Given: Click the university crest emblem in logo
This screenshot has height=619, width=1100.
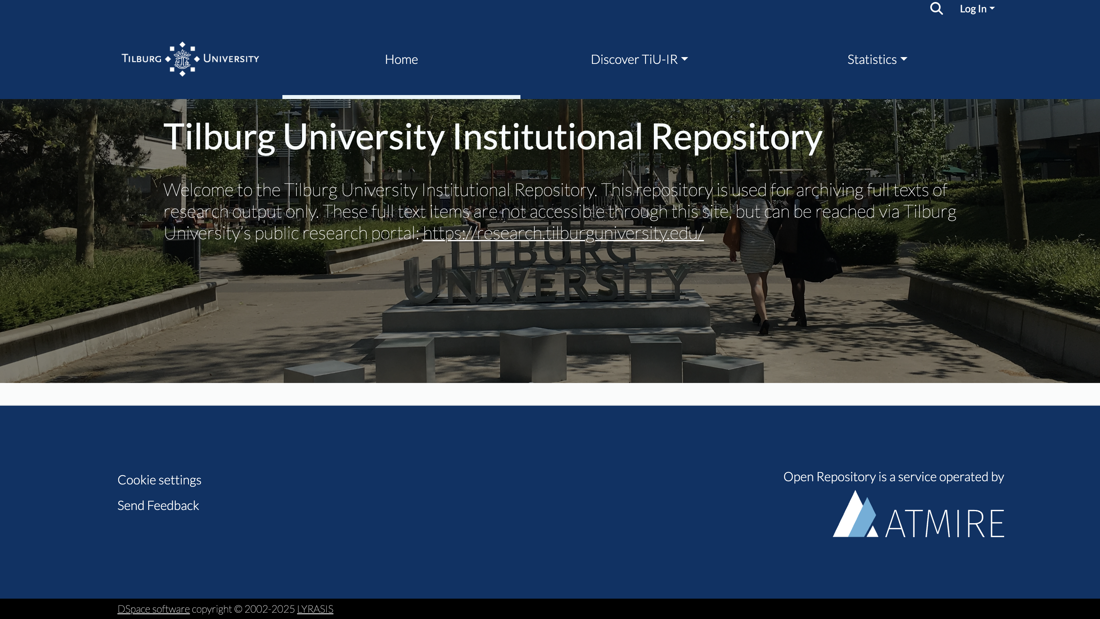Looking at the screenshot, I should coord(183,59).
